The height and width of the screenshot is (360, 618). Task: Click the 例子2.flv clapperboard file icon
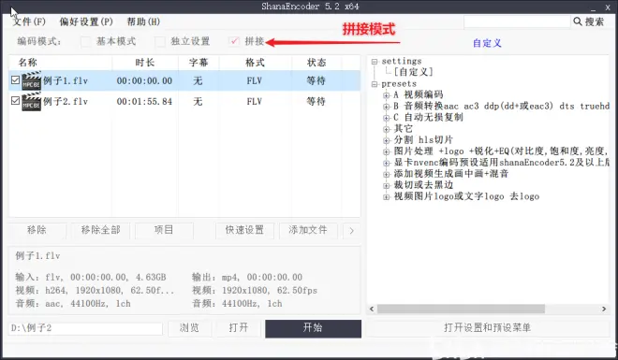32,102
